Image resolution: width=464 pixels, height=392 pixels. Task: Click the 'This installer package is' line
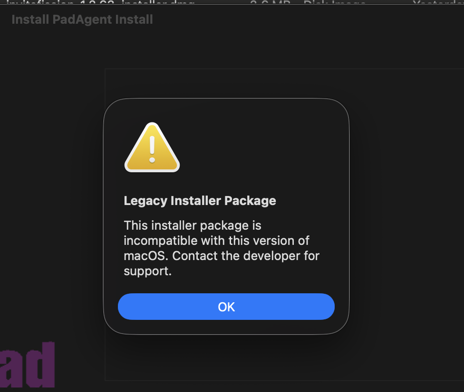pyautogui.click(x=193, y=225)
